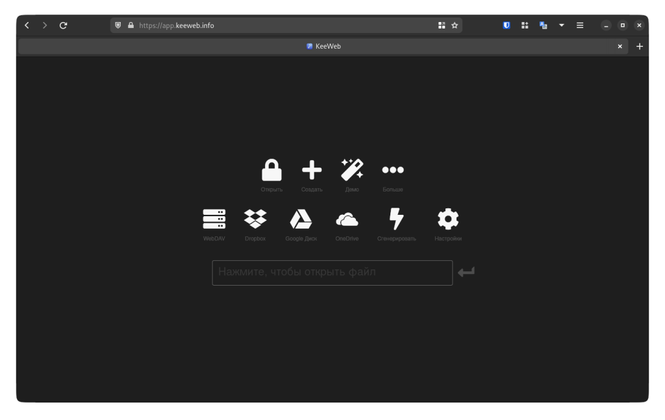Open from Dropbox icon
Image resolution: width=665 pixels, height=420 pixels.
255,219
